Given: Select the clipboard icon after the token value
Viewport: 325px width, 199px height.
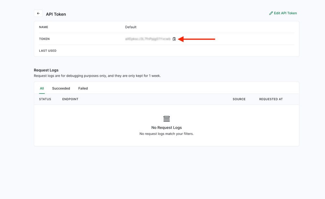Looking at the screenshot, I should tap(174, 39).
